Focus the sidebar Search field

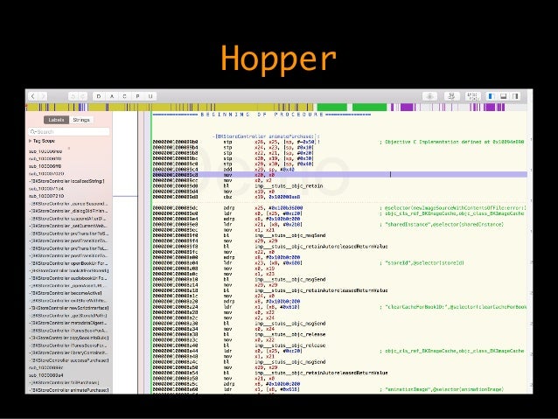[69, 132]
